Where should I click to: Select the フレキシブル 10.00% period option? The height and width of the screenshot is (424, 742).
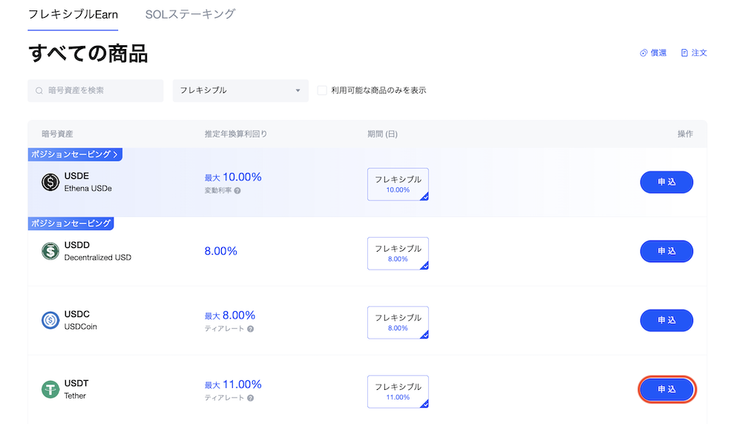point(398,184)
